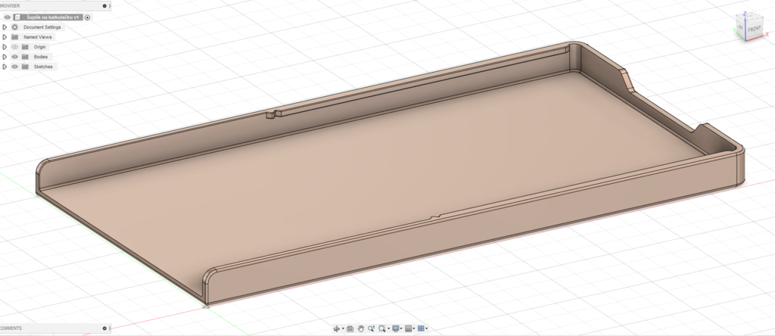Click the component cube icon in browser root
This screenshot has width=775, height=336.
17,17
